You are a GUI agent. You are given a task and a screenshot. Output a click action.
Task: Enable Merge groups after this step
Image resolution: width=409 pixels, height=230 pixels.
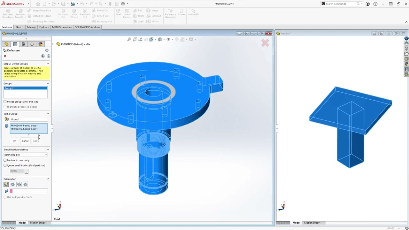5,102
